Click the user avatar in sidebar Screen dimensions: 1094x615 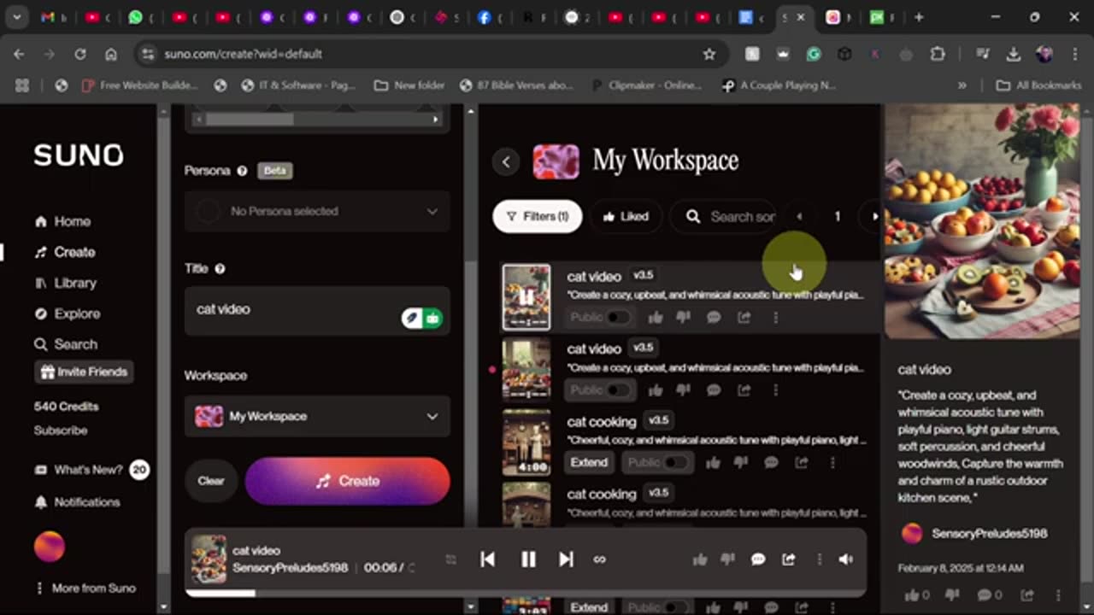(x=50, y=547)
